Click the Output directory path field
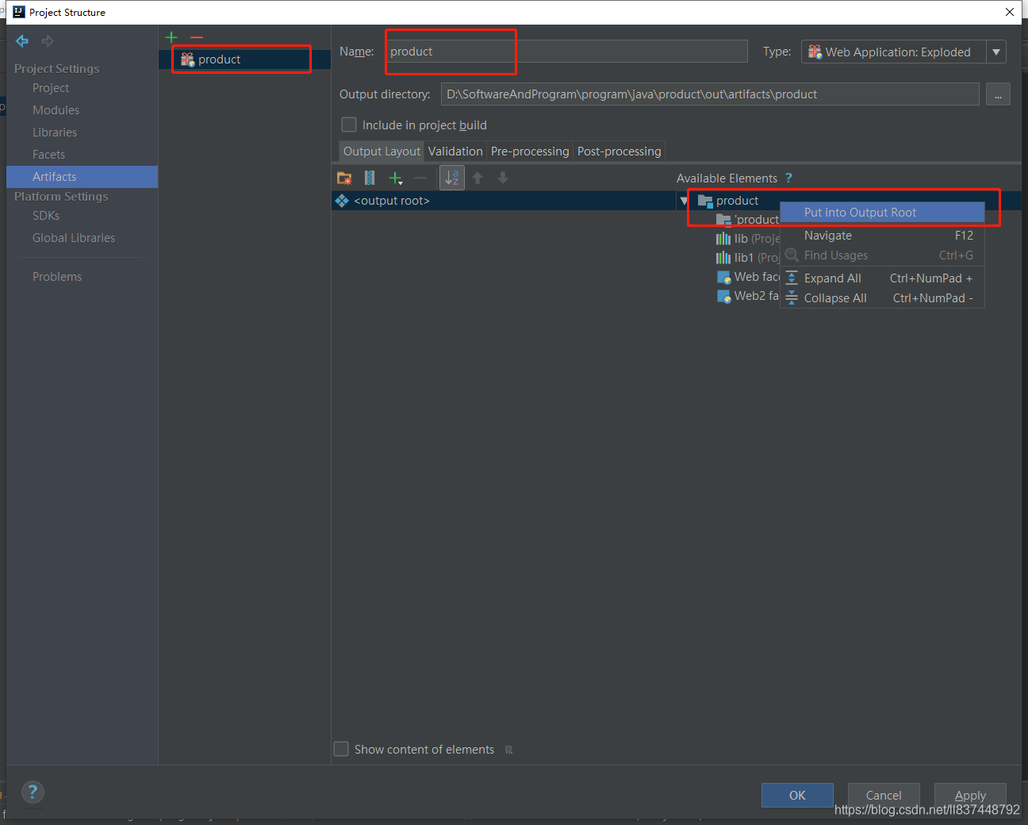1028x825 pixels. pyautogui.click(x=710, y=94)
